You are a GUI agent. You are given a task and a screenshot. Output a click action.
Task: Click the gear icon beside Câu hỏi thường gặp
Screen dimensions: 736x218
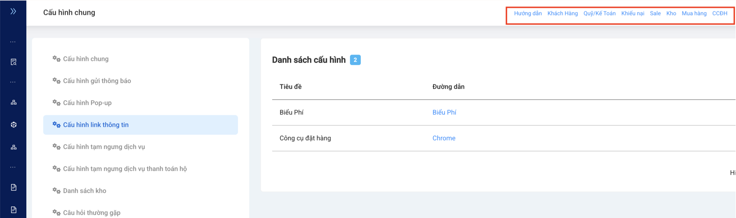point(56,212)
